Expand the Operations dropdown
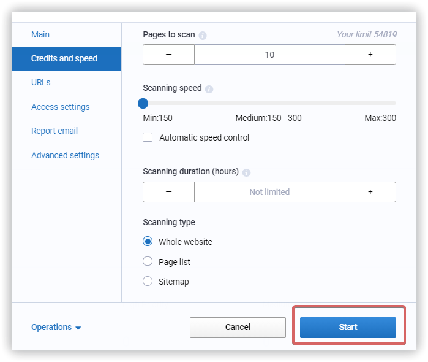The height and width of the screenshot is (362, 428). [56, 327]
